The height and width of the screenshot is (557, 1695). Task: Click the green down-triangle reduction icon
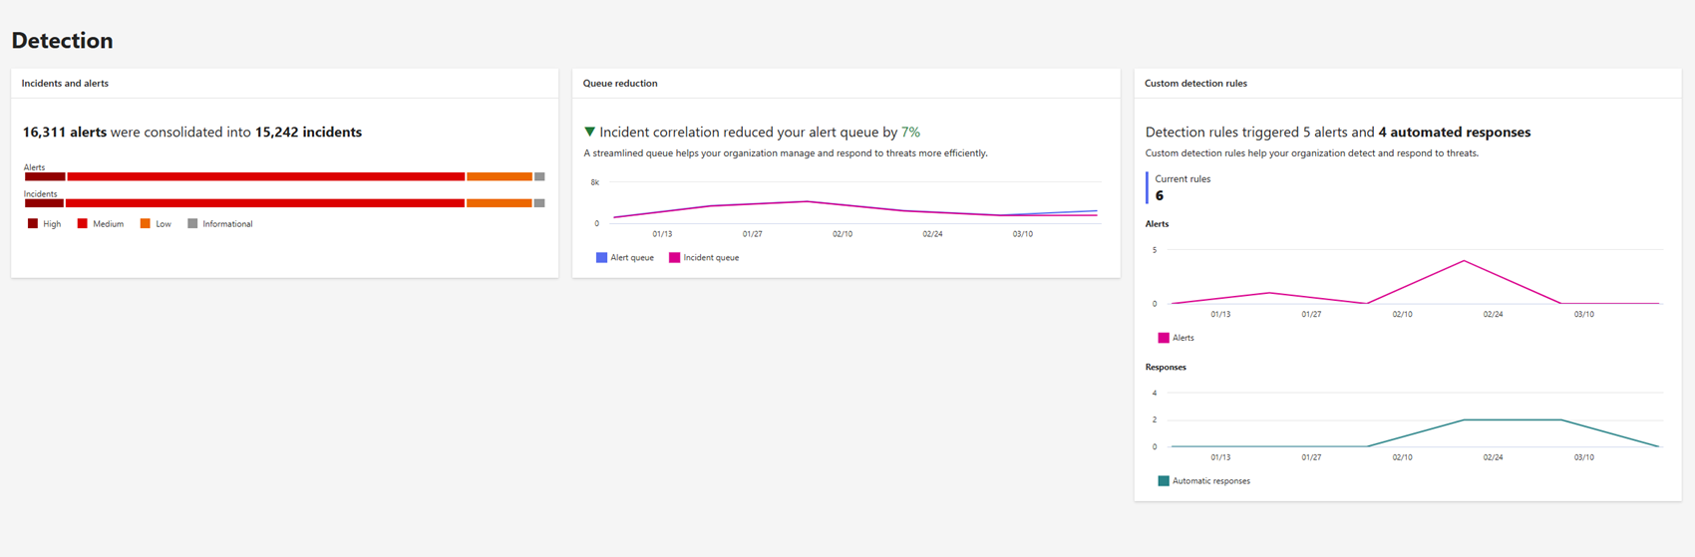589,132
